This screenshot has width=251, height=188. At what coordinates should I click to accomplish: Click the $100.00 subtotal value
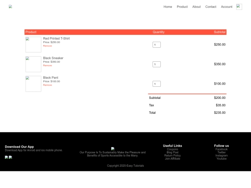click(219, 84)
